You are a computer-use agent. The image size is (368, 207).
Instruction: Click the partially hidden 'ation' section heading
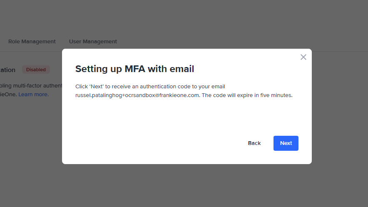click(8, 70)
